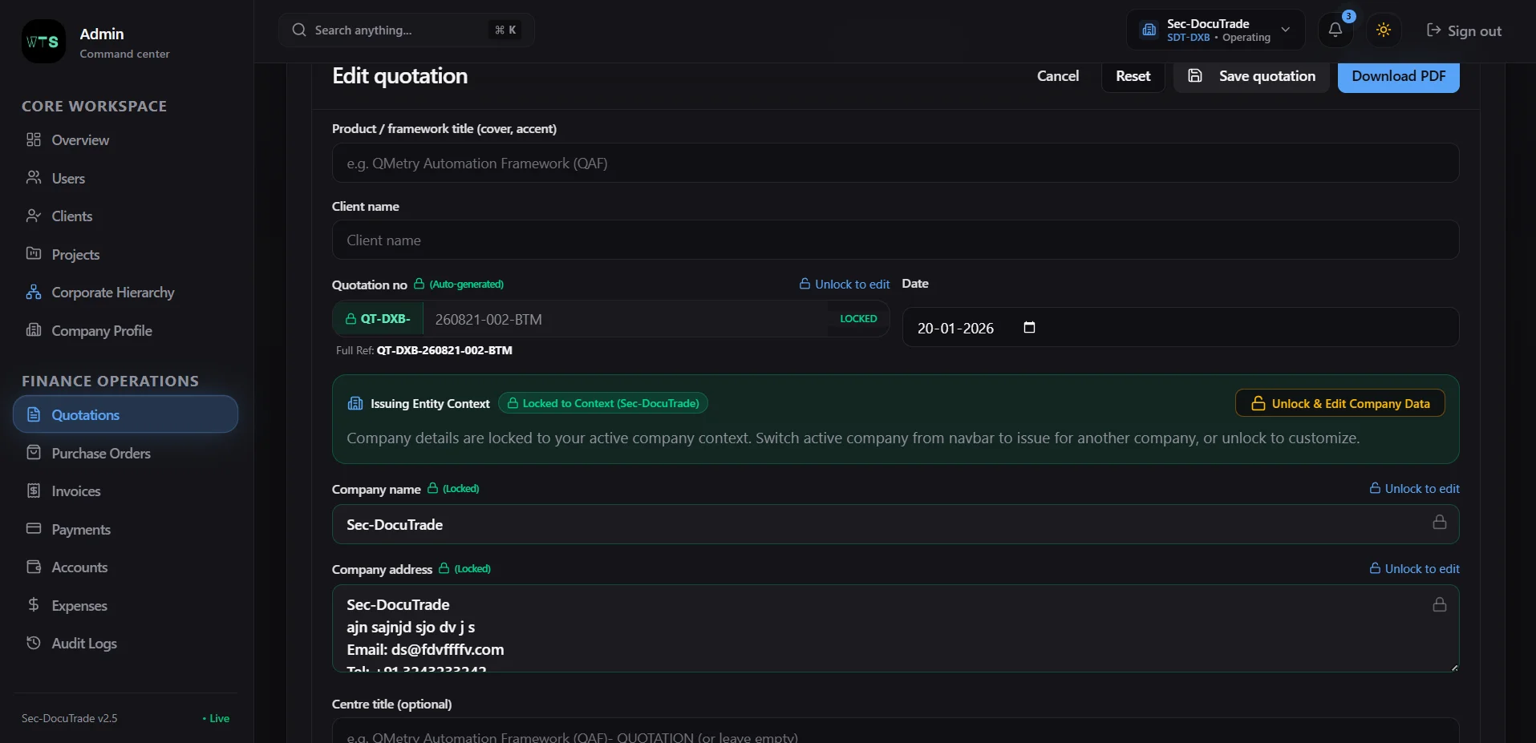Open the date picker calendar icon
The image size is (1536, 743).
[1030, 327]
